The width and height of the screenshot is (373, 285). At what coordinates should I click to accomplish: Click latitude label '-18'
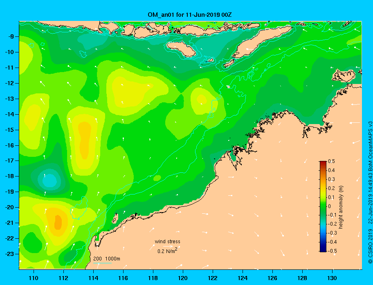(x=9, y=176)
